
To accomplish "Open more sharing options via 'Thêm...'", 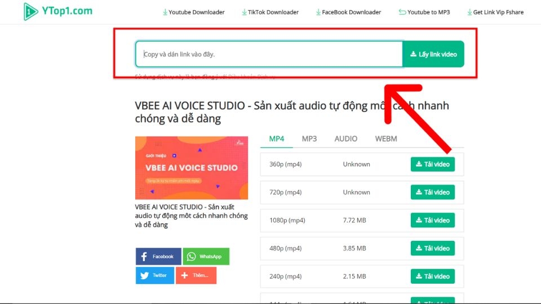I will [196, 275].
